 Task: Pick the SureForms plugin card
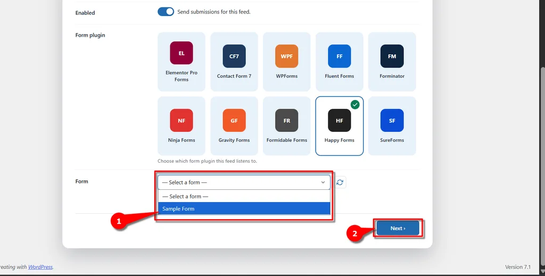coord(392,126)
